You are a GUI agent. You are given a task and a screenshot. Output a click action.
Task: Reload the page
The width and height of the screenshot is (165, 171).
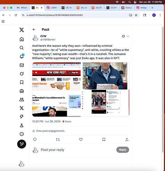click(x=16, y=15)
